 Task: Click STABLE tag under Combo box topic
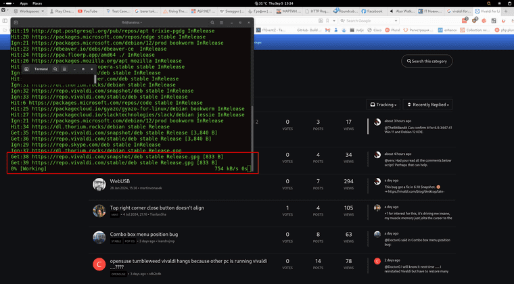[116, 241]
